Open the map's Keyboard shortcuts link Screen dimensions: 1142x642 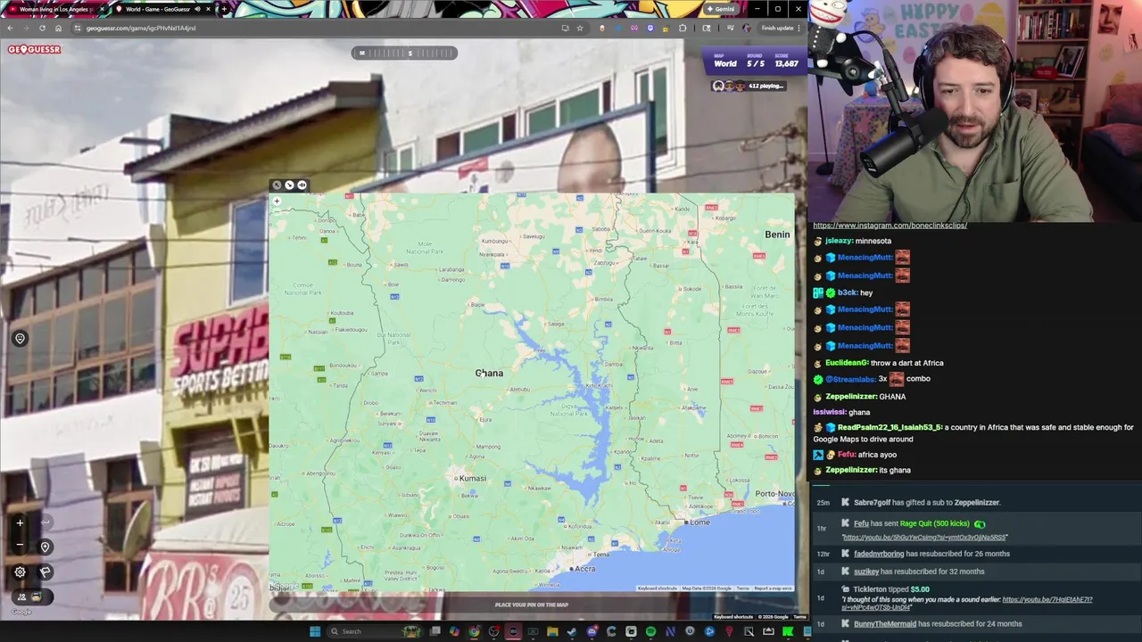click(658, 588)
